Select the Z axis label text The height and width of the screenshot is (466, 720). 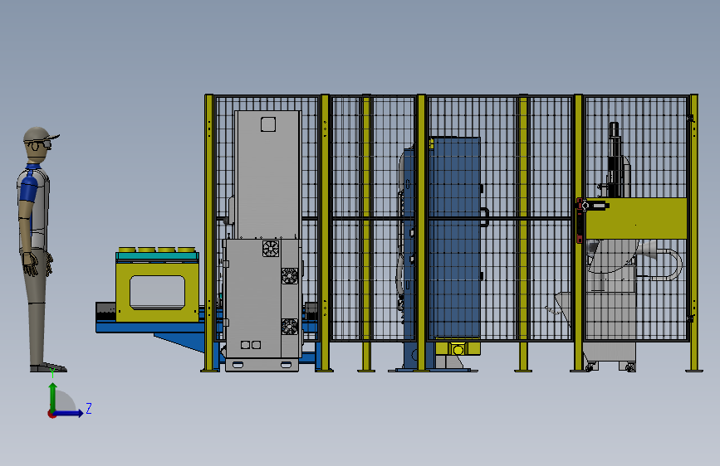(x=89, y=408)
